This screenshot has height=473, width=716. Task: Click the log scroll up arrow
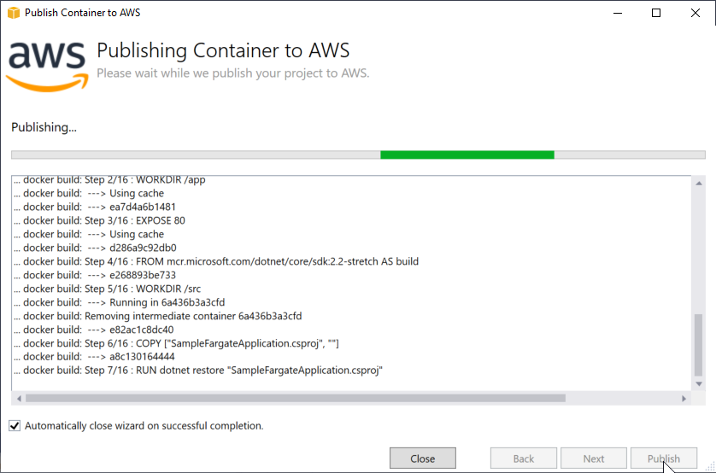click(x=699, y=184)
